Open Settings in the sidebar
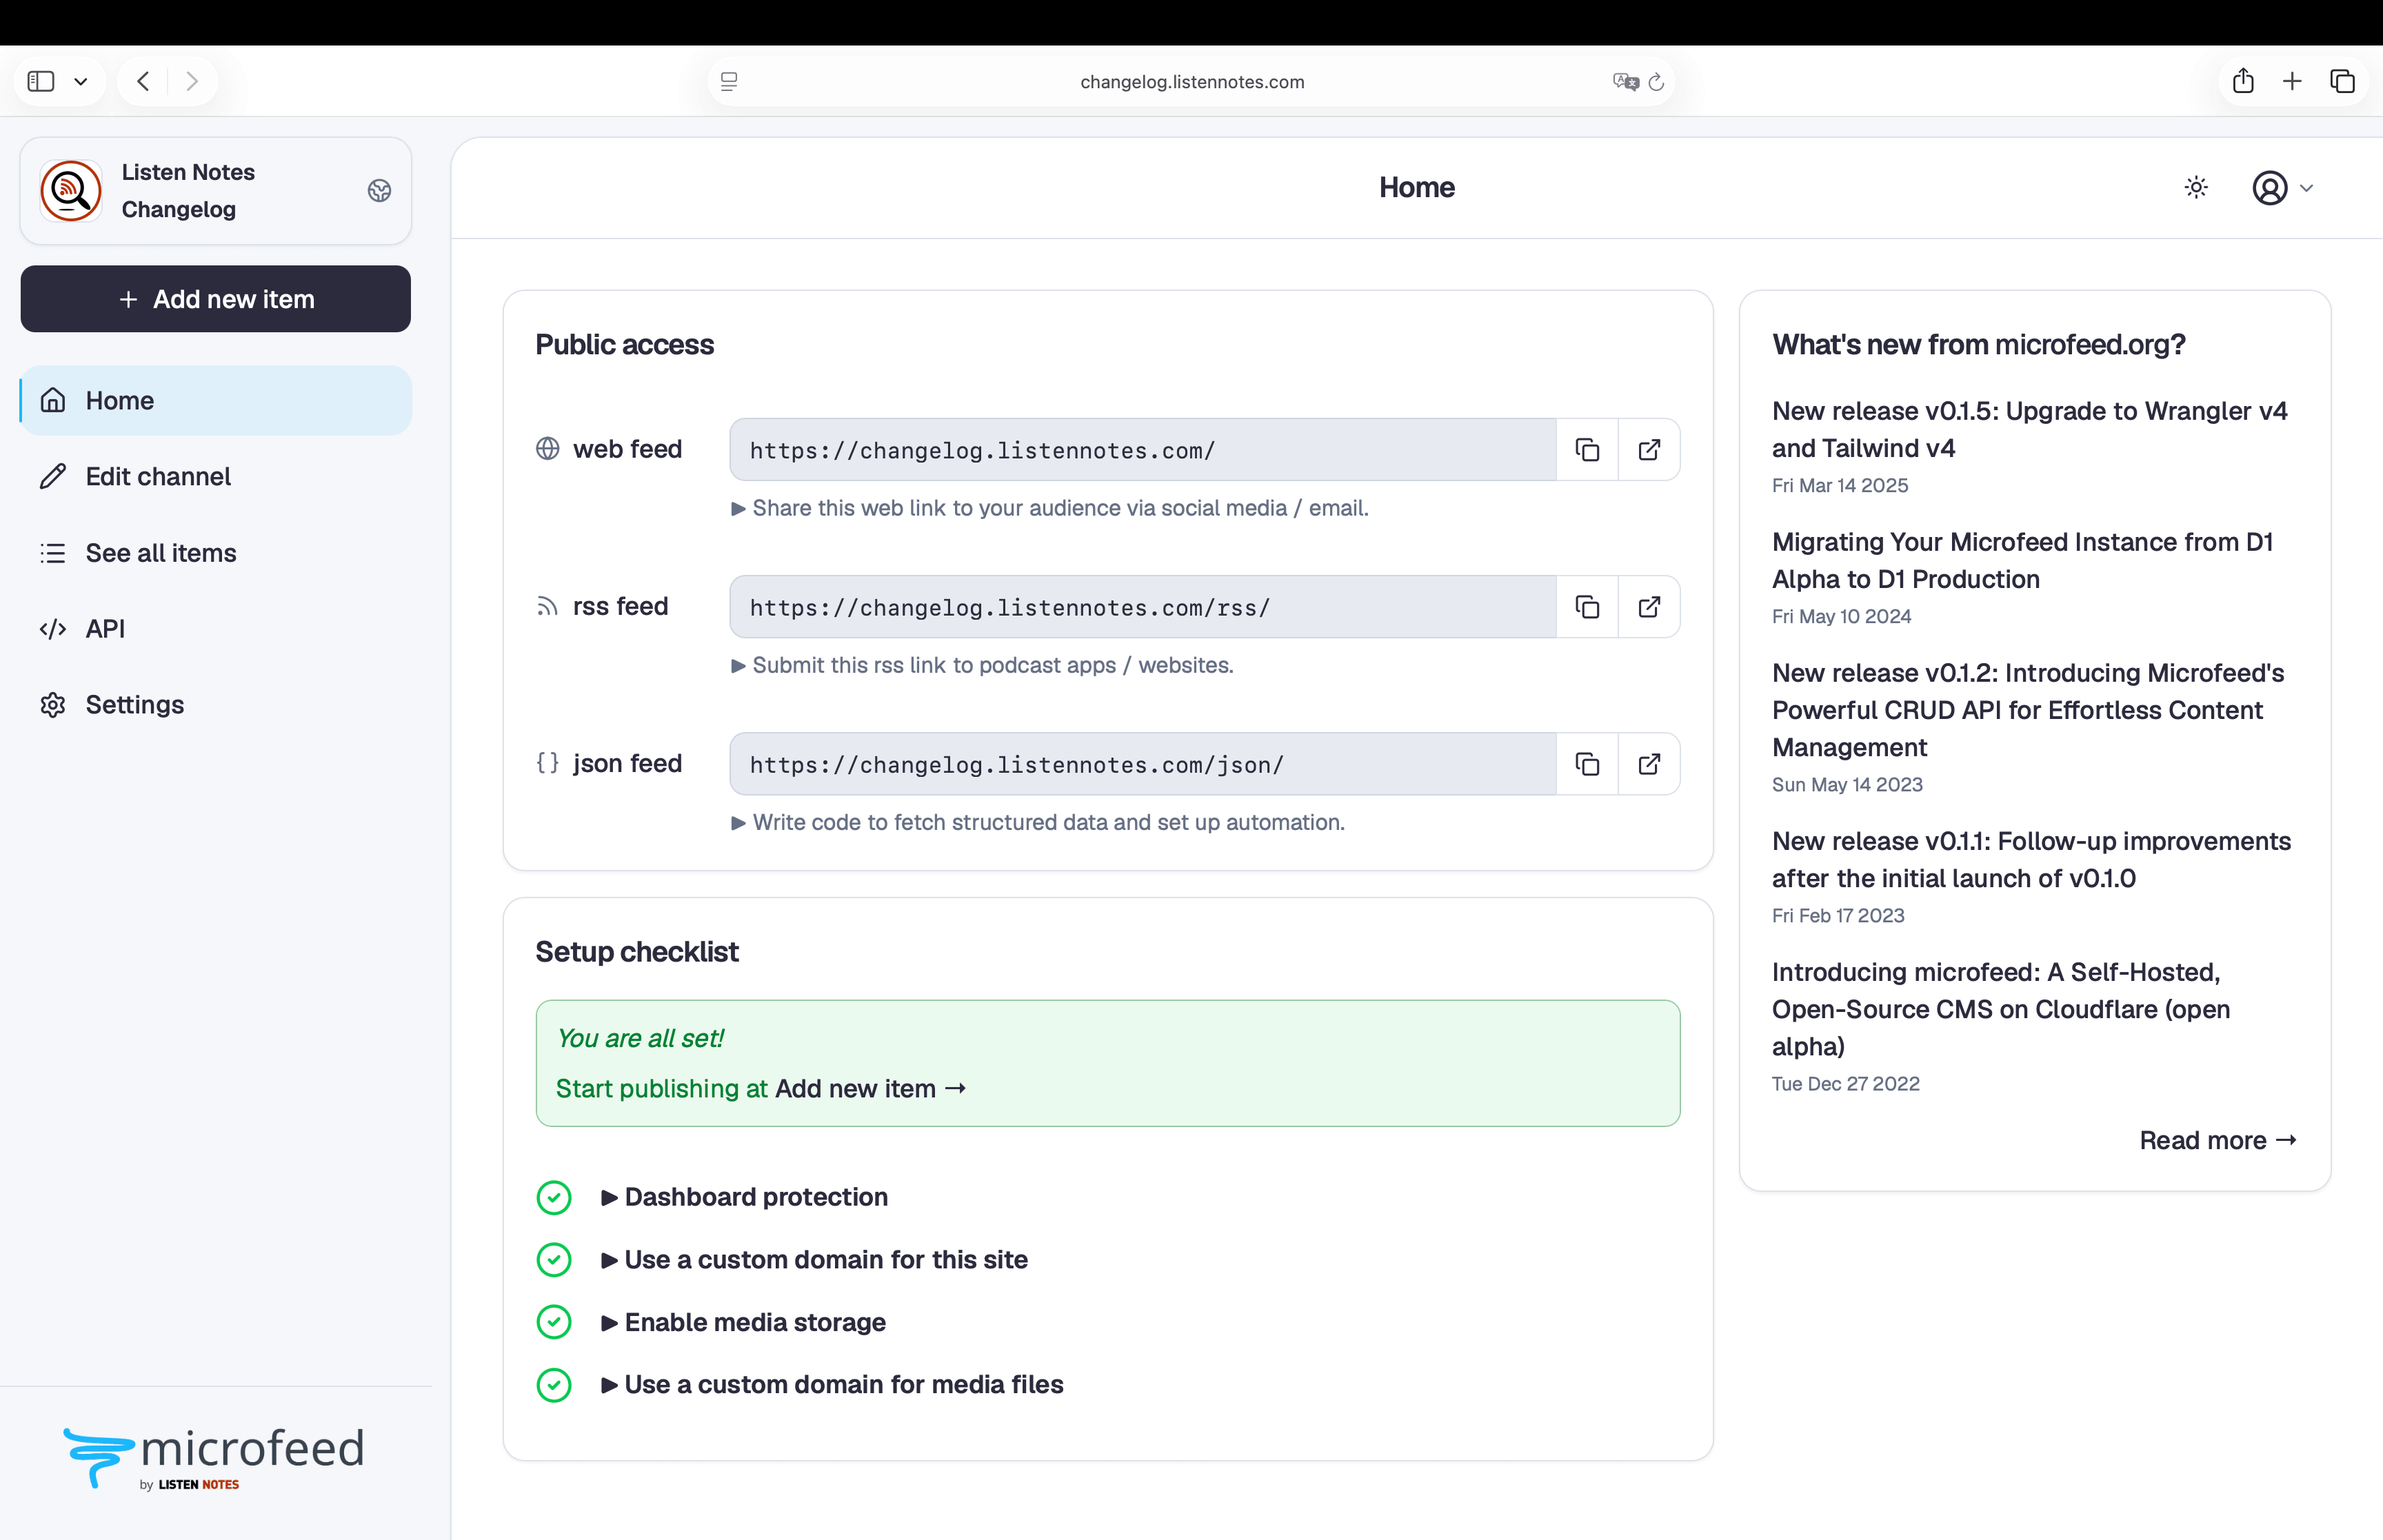 [216, 705]
